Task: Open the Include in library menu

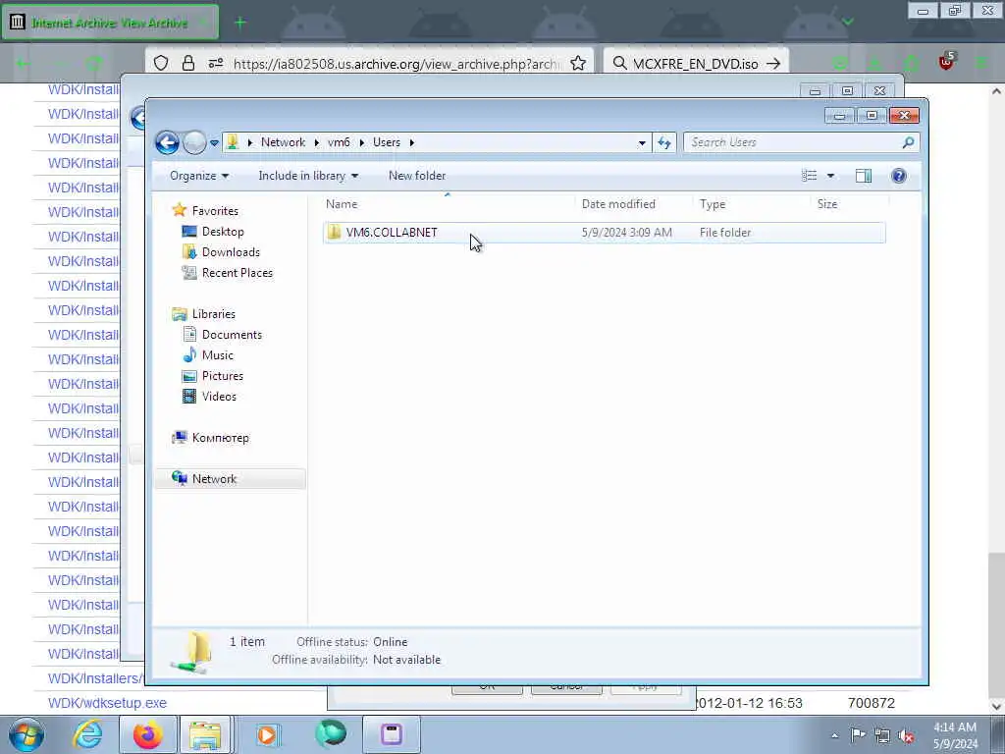Action: (307, 176)
